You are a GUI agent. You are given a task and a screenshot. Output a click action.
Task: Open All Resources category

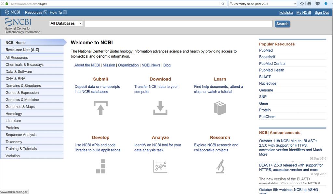(x=32, y=57)
